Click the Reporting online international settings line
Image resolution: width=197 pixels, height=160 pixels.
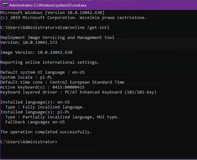pyautogui.click(x=50, y=62)
